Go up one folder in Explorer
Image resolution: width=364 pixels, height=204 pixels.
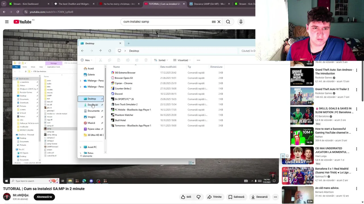coord(100,51)
